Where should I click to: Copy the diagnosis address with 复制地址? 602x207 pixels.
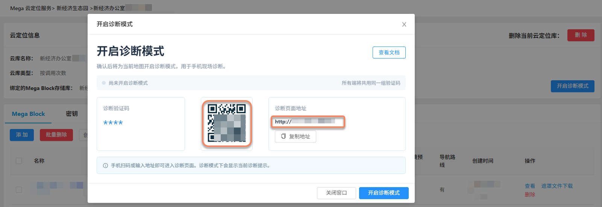coord(296,136)
